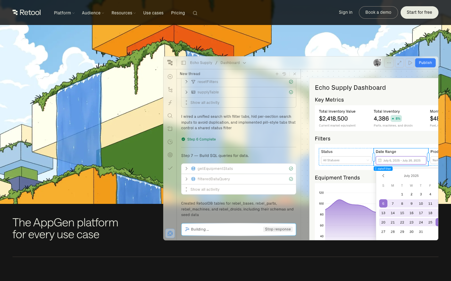Click the add component plus icon in sidebar
Viewport: 451px width, 281px height.
point(170,77)
